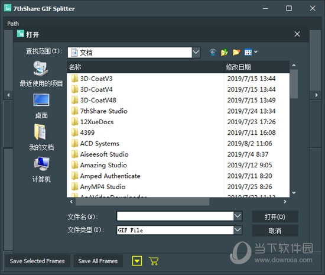Viewport: 325px width, 275px height.
Task: Click file list scroll down arrow
Action: tap(294, 193)
